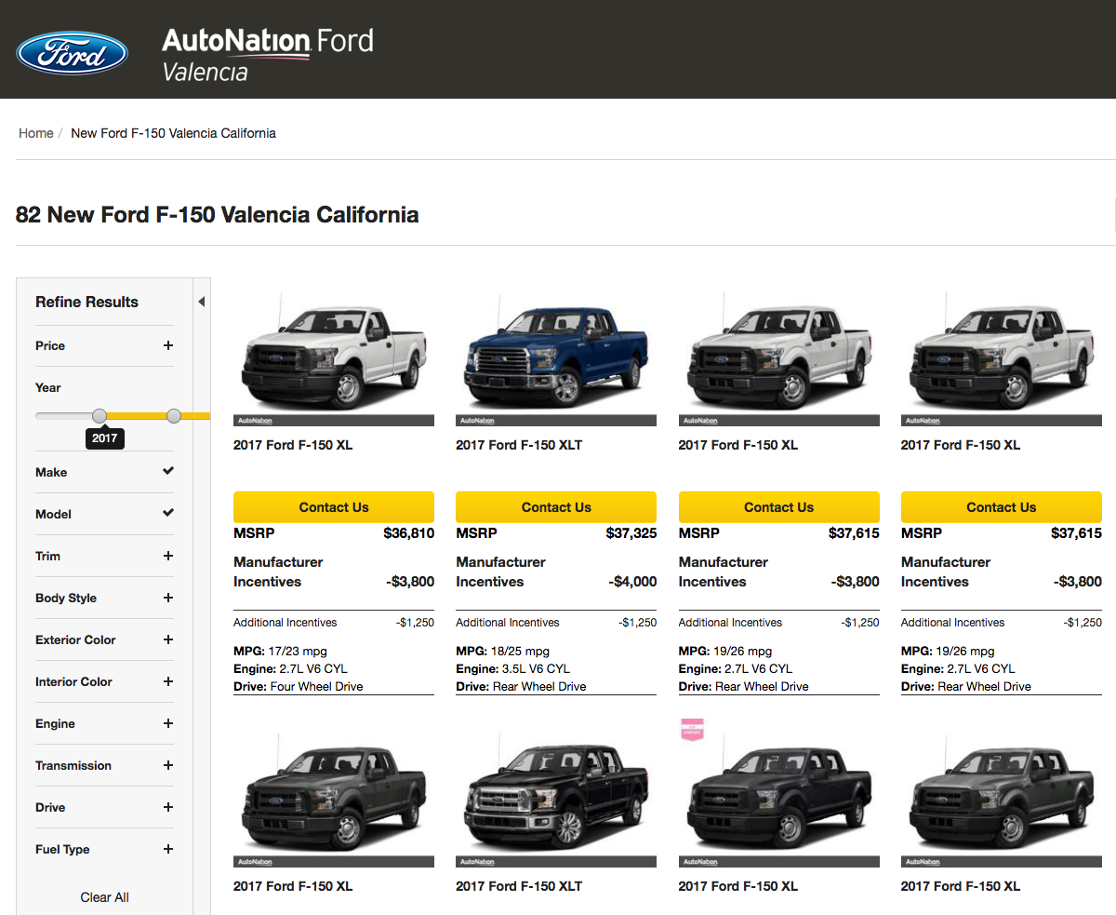Contact Us for the last $37,615 F-150 XL in the row
The width and height of the screenshot is (1116, 915).
point(1002,507)
